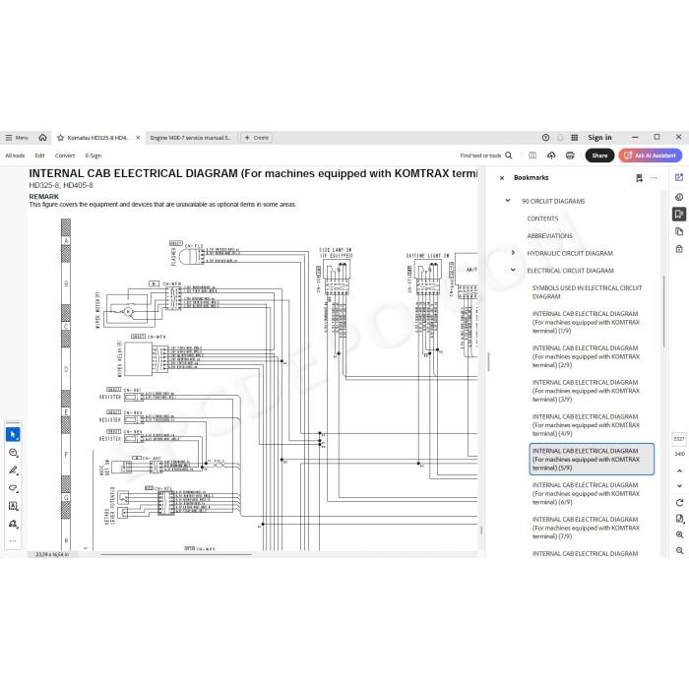Toggle the Bookmarks panel icon in right rail

[679, 214]
